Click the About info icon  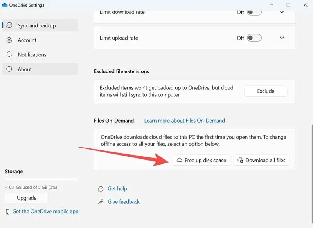click(9, 69)
